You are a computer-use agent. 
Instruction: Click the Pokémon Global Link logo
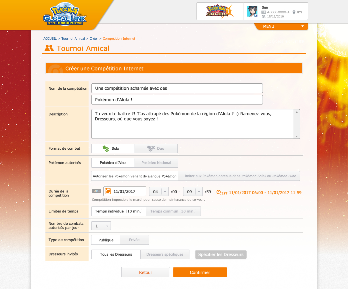tap(65, 14)
